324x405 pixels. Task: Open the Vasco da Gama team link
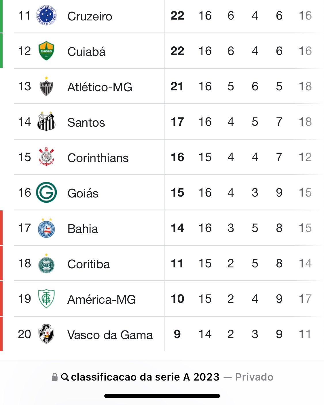point(110,335)
